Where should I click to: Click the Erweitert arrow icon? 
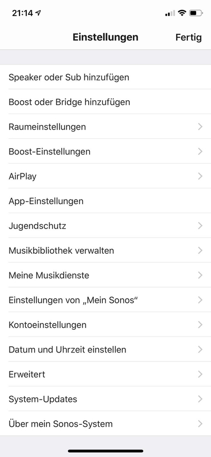tap(200, 375)
